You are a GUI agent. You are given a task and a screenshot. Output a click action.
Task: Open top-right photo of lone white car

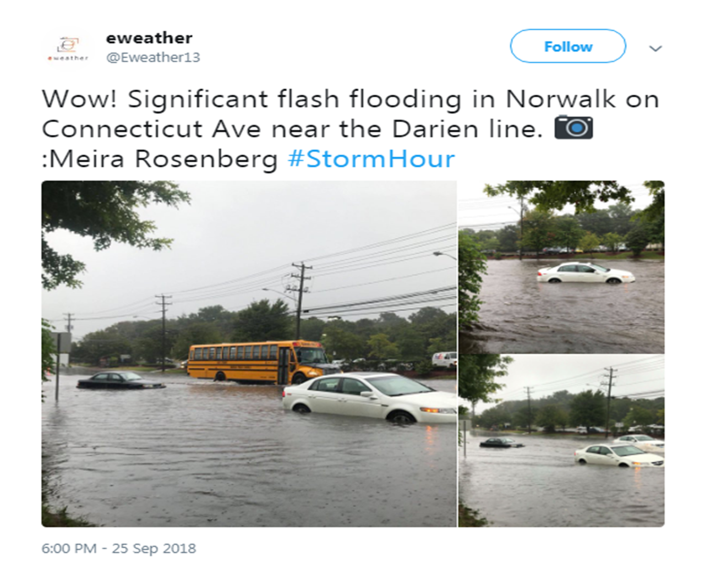coord(561,267)
